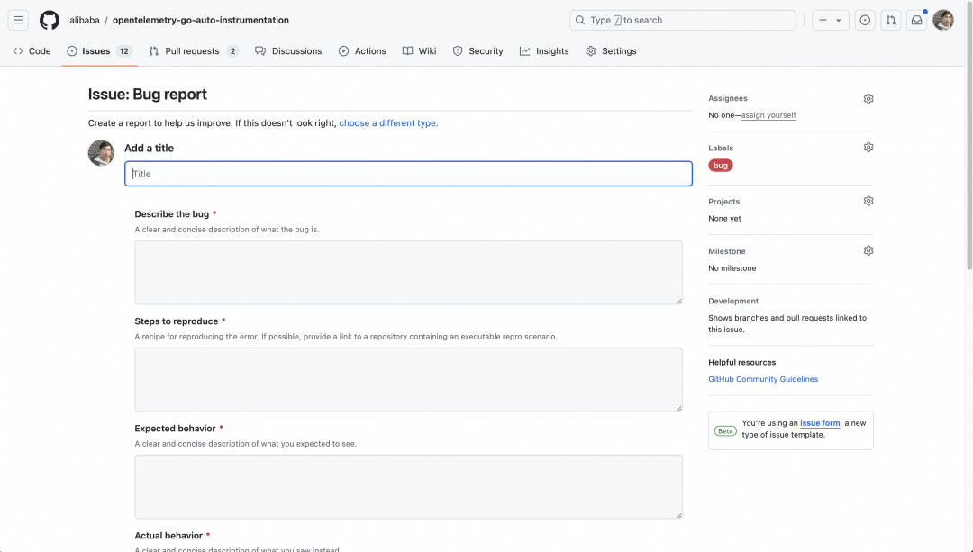The height and width of the screenshot is (552, 973).
Task: Switch to the Security tab
Action: pyautogui.click(x=477, y=50)
